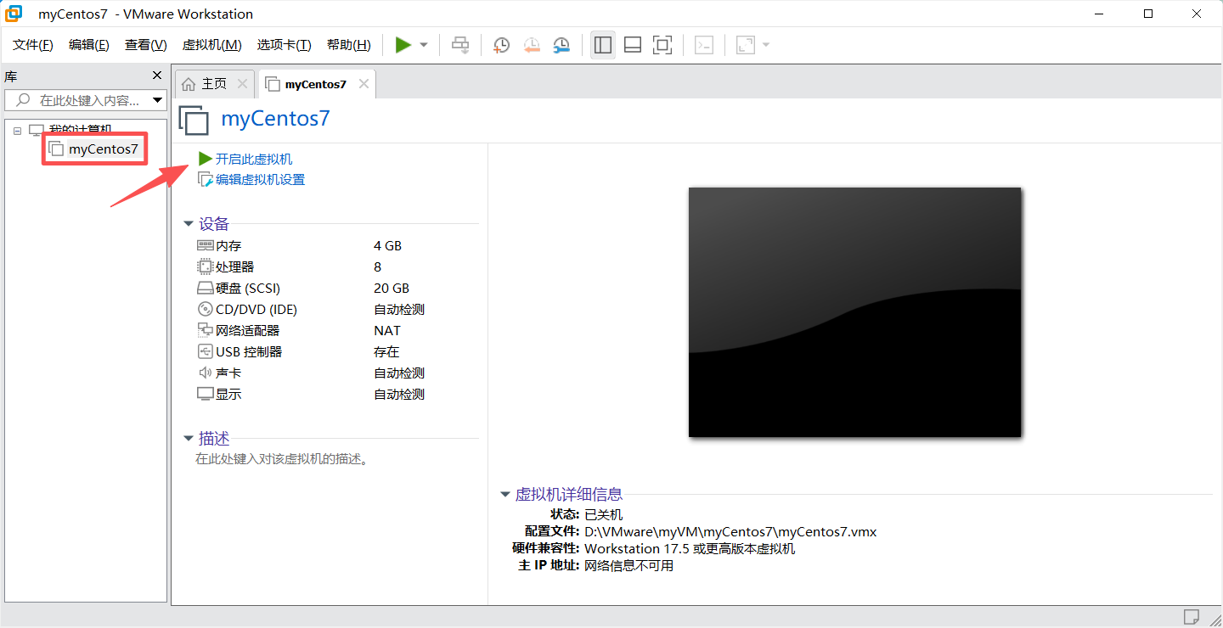Screen dimensions: 1223x628
Task: Close the 库 library panel
Action: click(x=157, y=76)
